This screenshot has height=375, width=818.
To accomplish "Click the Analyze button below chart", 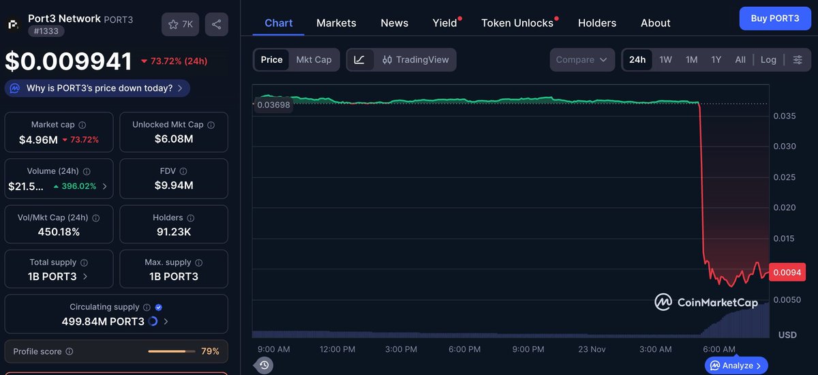I will tap(736, 365).
